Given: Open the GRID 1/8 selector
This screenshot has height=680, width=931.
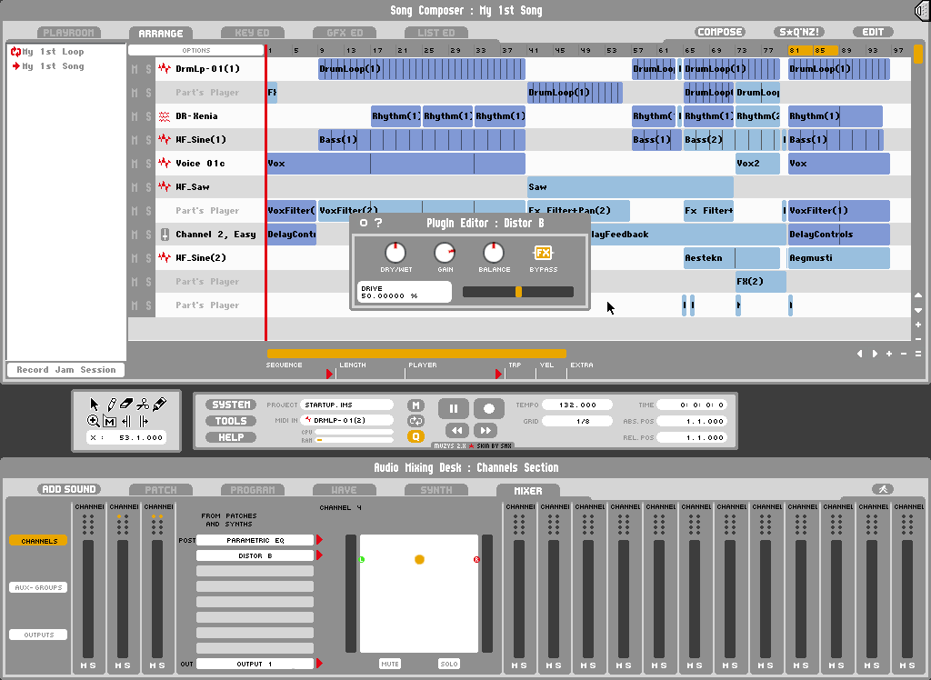Looking at the screenshot, I should pos(577,421).
